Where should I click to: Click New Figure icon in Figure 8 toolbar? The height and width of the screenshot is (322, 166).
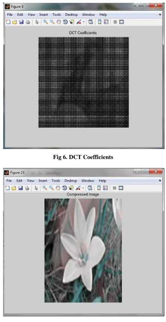pos(8,22)
